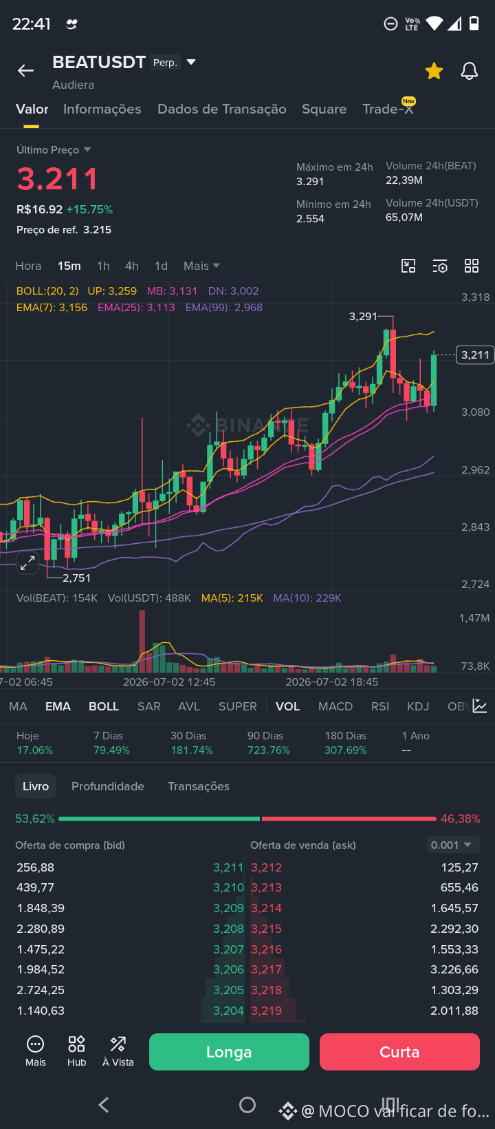Tap the Longa buy button

pyautogui.click(x=229, y=1052)
